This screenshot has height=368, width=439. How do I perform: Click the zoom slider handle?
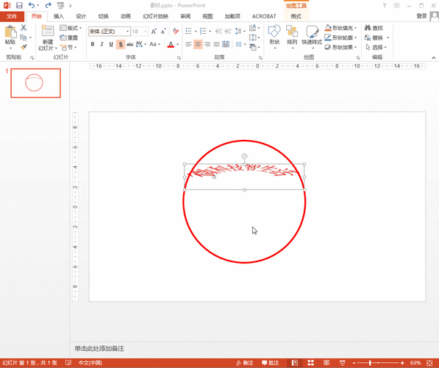point(370,363)
